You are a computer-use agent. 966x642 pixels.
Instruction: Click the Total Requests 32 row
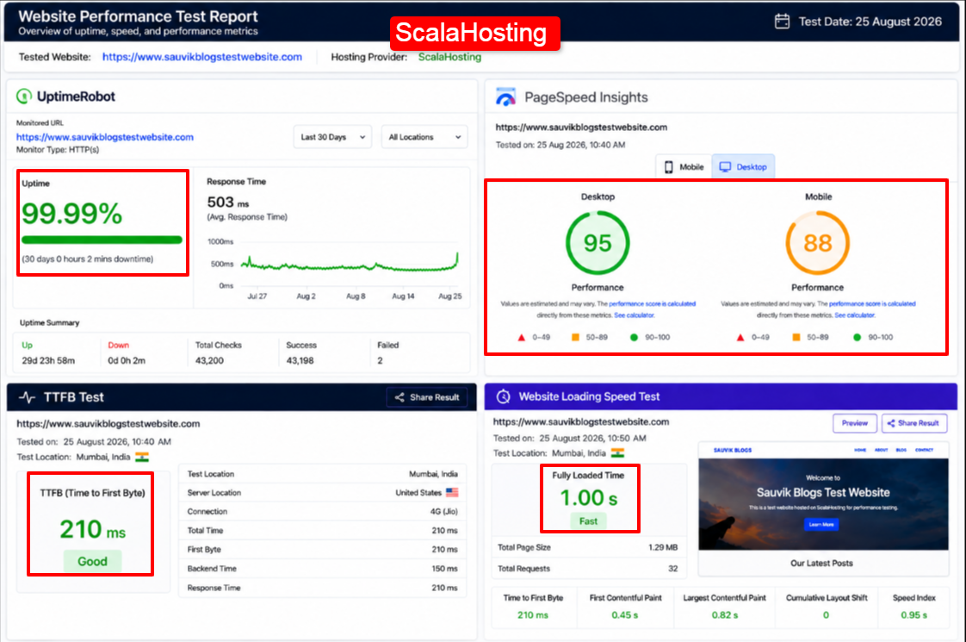point(588,569)
